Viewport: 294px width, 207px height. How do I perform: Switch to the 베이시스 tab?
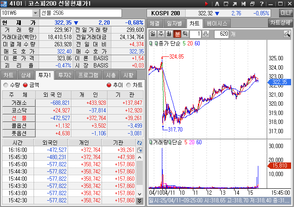tap(217, 24)
